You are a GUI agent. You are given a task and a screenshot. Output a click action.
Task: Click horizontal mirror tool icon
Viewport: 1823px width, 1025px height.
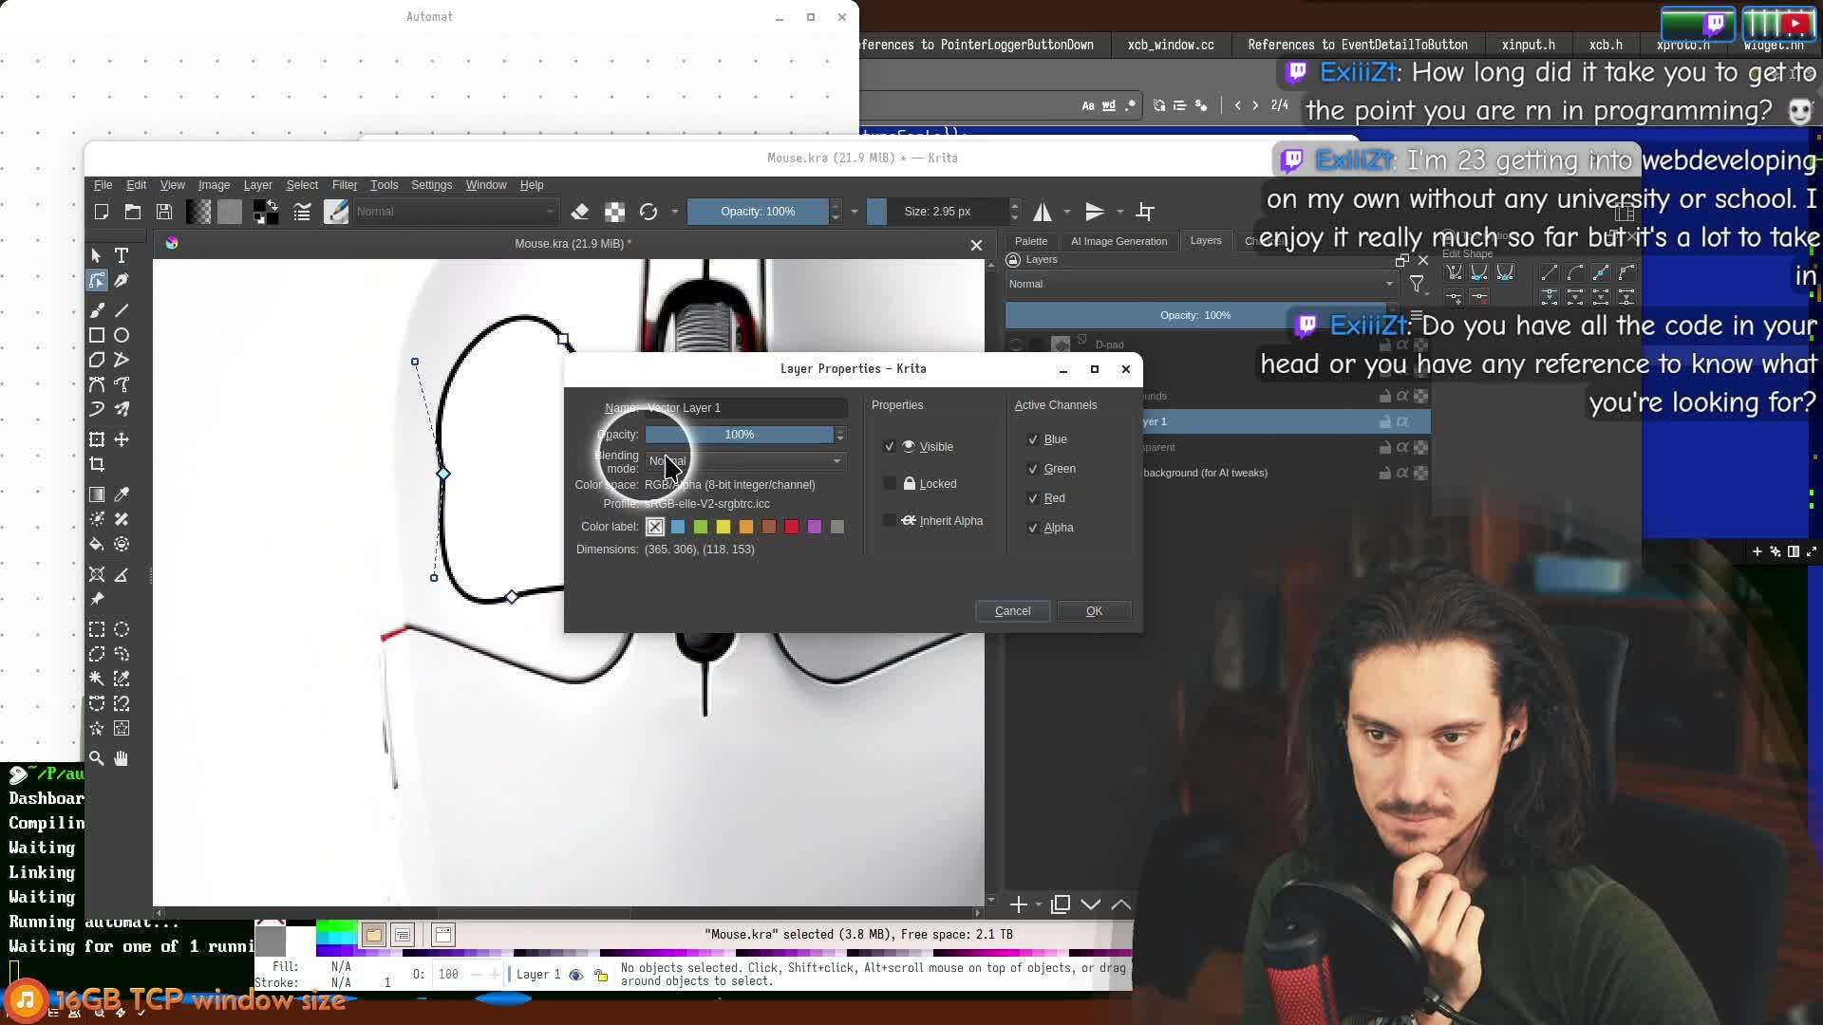tap(1043, 212)
